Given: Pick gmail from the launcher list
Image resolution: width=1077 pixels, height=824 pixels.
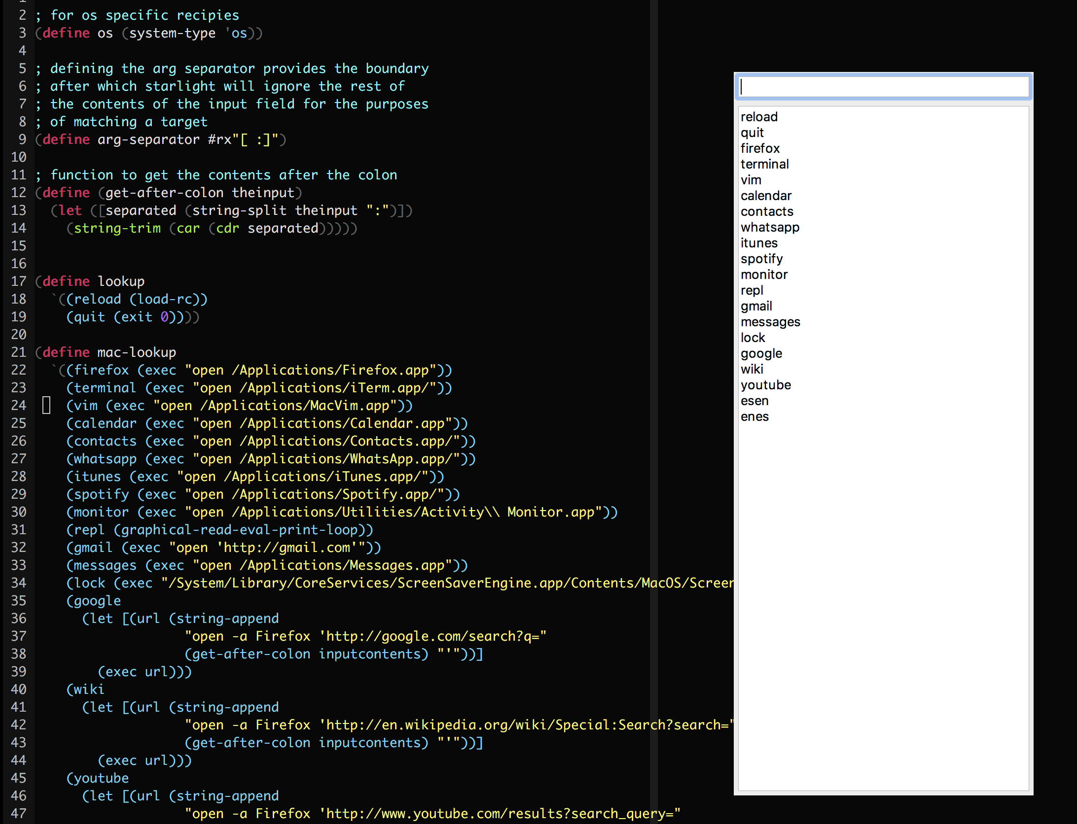Looking at the screenshot, I should (x=756, y=306).
